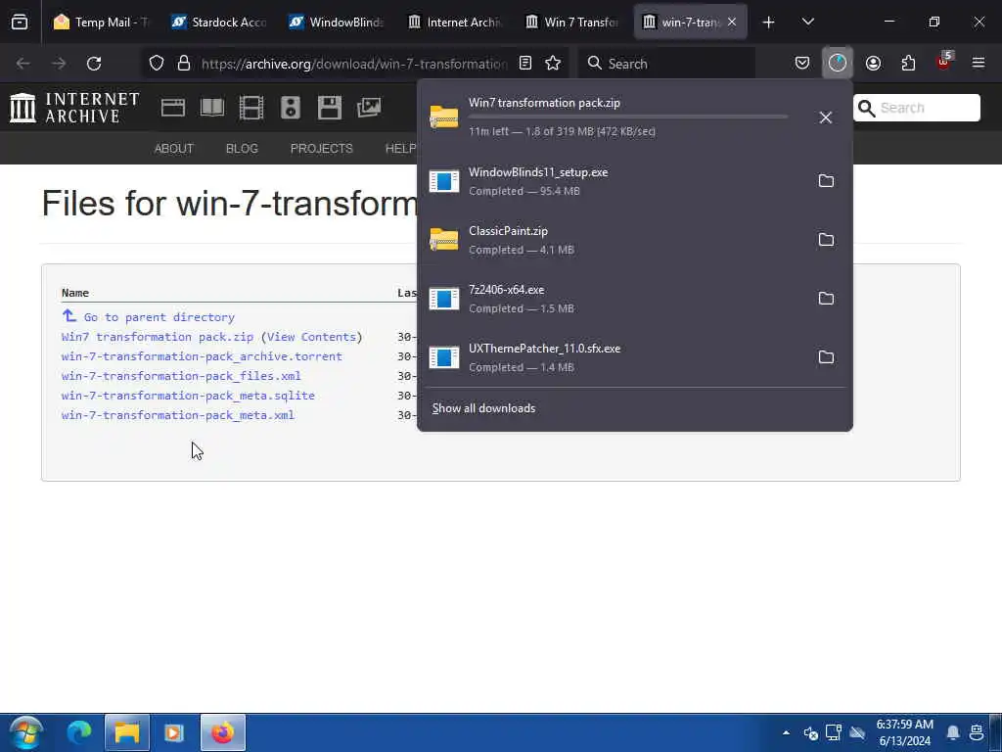The image size is (1002, 752).
Task: Launch Microsoft Edge from taskbar
Action: 80,732
